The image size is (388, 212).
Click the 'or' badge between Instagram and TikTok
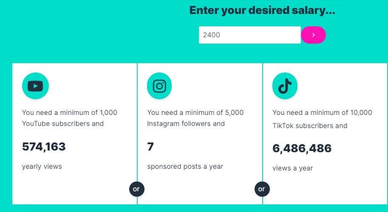262,189
